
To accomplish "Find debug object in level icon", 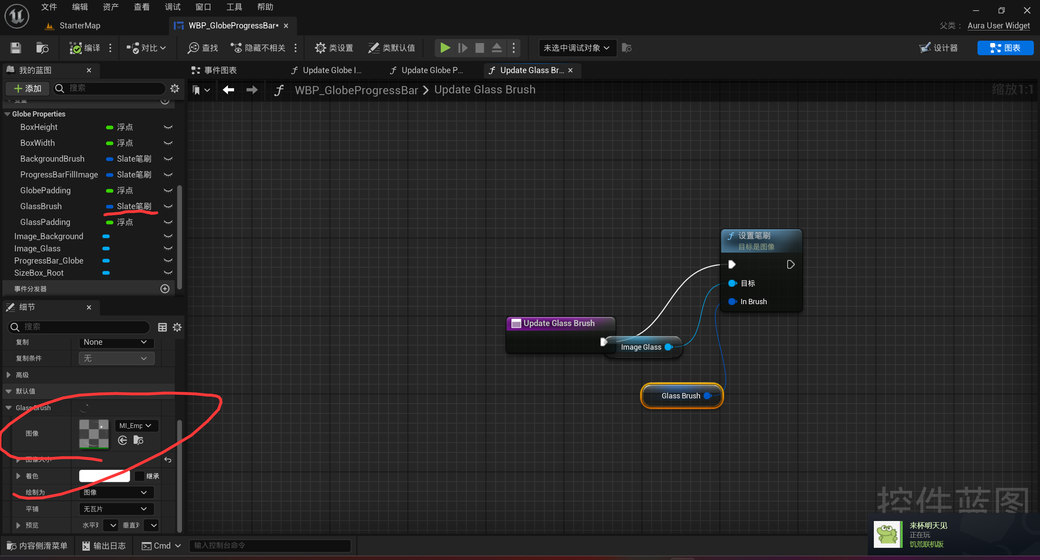I will coord(626,48).
